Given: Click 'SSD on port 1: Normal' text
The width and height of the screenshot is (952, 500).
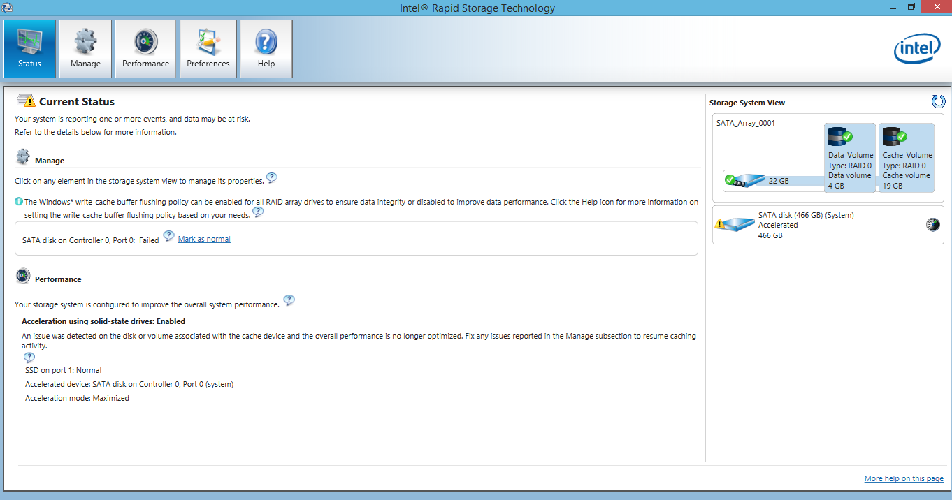Looking at the screenshot, I should [63, 370].
